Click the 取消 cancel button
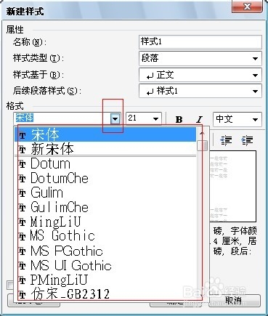Screen dimensions: 268x316 point(234,300)
